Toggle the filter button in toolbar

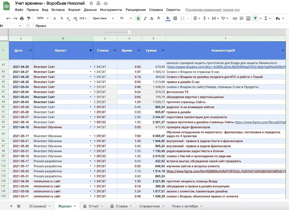pos(255,18)
